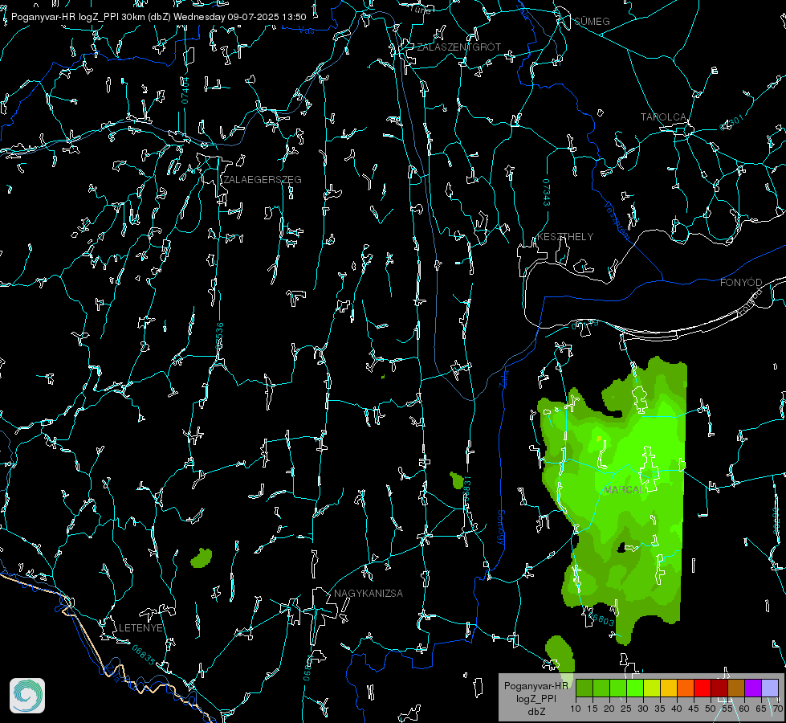Click the road number 07343 label
Viewport: 786px width, 723px height.
[547, 193]
